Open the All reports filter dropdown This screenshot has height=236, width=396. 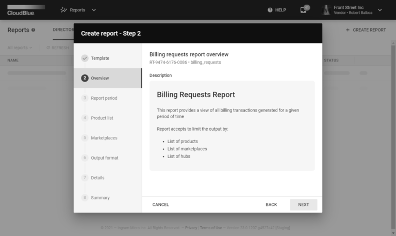point(20,48)
